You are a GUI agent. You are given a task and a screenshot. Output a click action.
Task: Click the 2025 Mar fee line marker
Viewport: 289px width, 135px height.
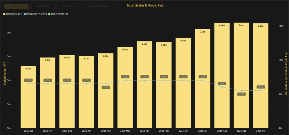click(125, 80)
